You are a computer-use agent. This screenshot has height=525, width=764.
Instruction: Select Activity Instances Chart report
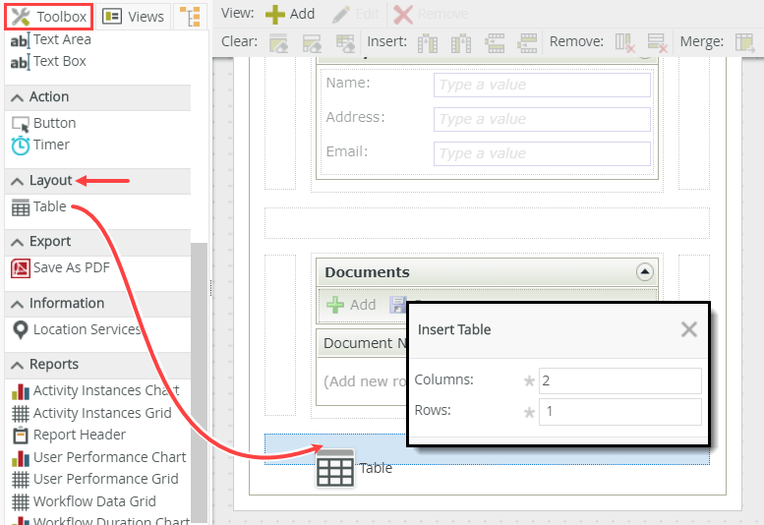95,390
